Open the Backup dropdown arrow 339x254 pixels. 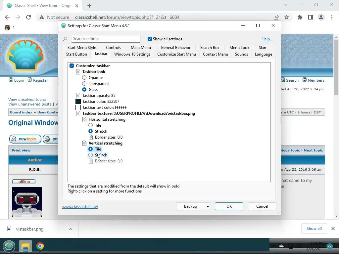(x=207, y=206)
